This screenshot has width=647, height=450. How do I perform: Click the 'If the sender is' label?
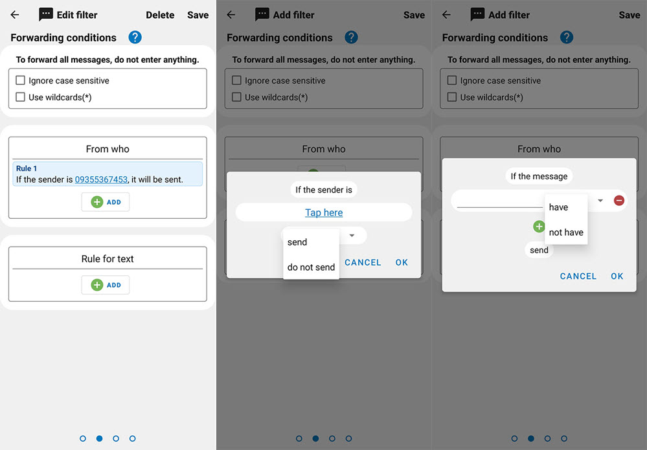(324, 190)
